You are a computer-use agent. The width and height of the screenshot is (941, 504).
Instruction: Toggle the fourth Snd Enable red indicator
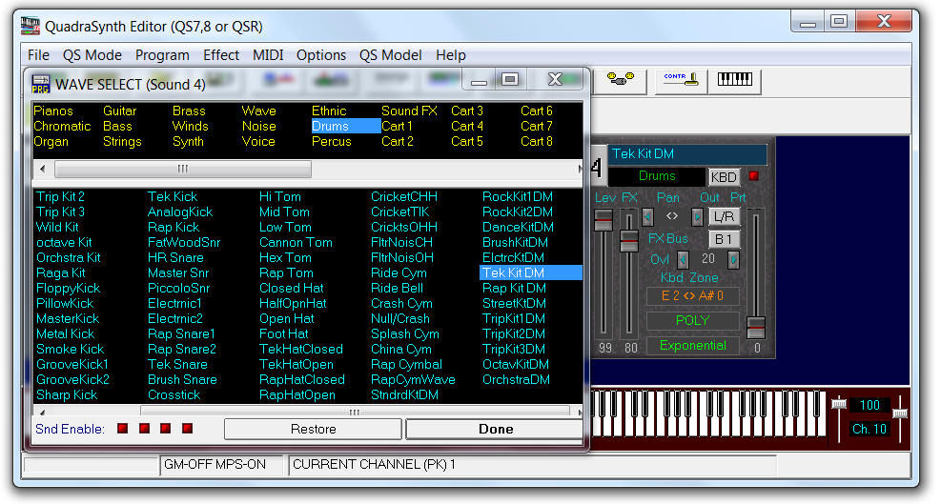187,429
